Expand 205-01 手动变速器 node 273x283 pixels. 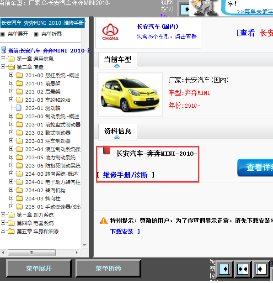point(11,206)
